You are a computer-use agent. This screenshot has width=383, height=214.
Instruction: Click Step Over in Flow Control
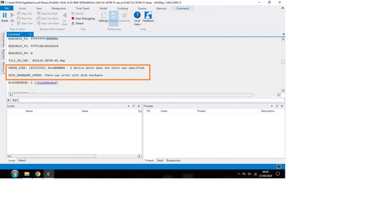click(25, 23)
